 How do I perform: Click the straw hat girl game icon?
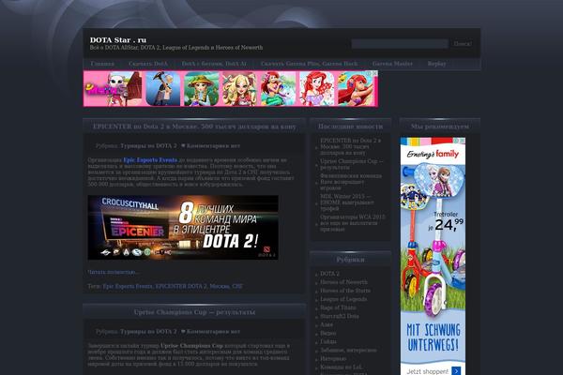pos(202,89)
